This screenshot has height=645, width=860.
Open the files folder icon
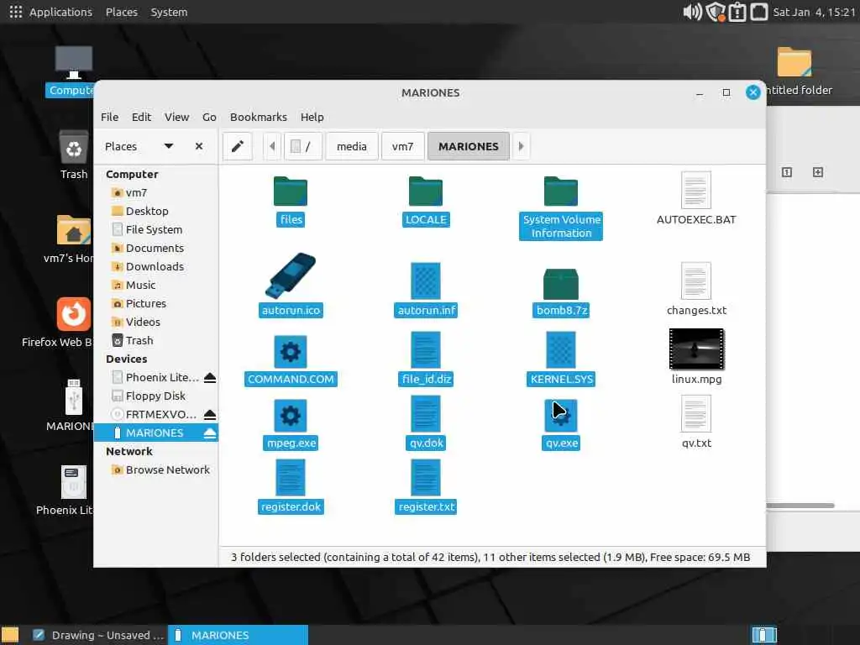click(x=290, y=191)
